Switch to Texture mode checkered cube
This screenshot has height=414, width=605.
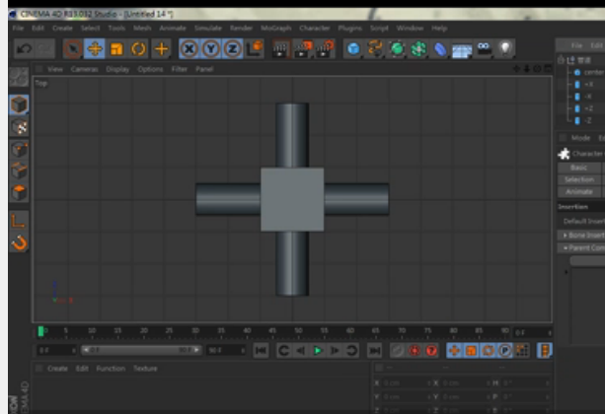pyautogui.click(x=19, y=127)
